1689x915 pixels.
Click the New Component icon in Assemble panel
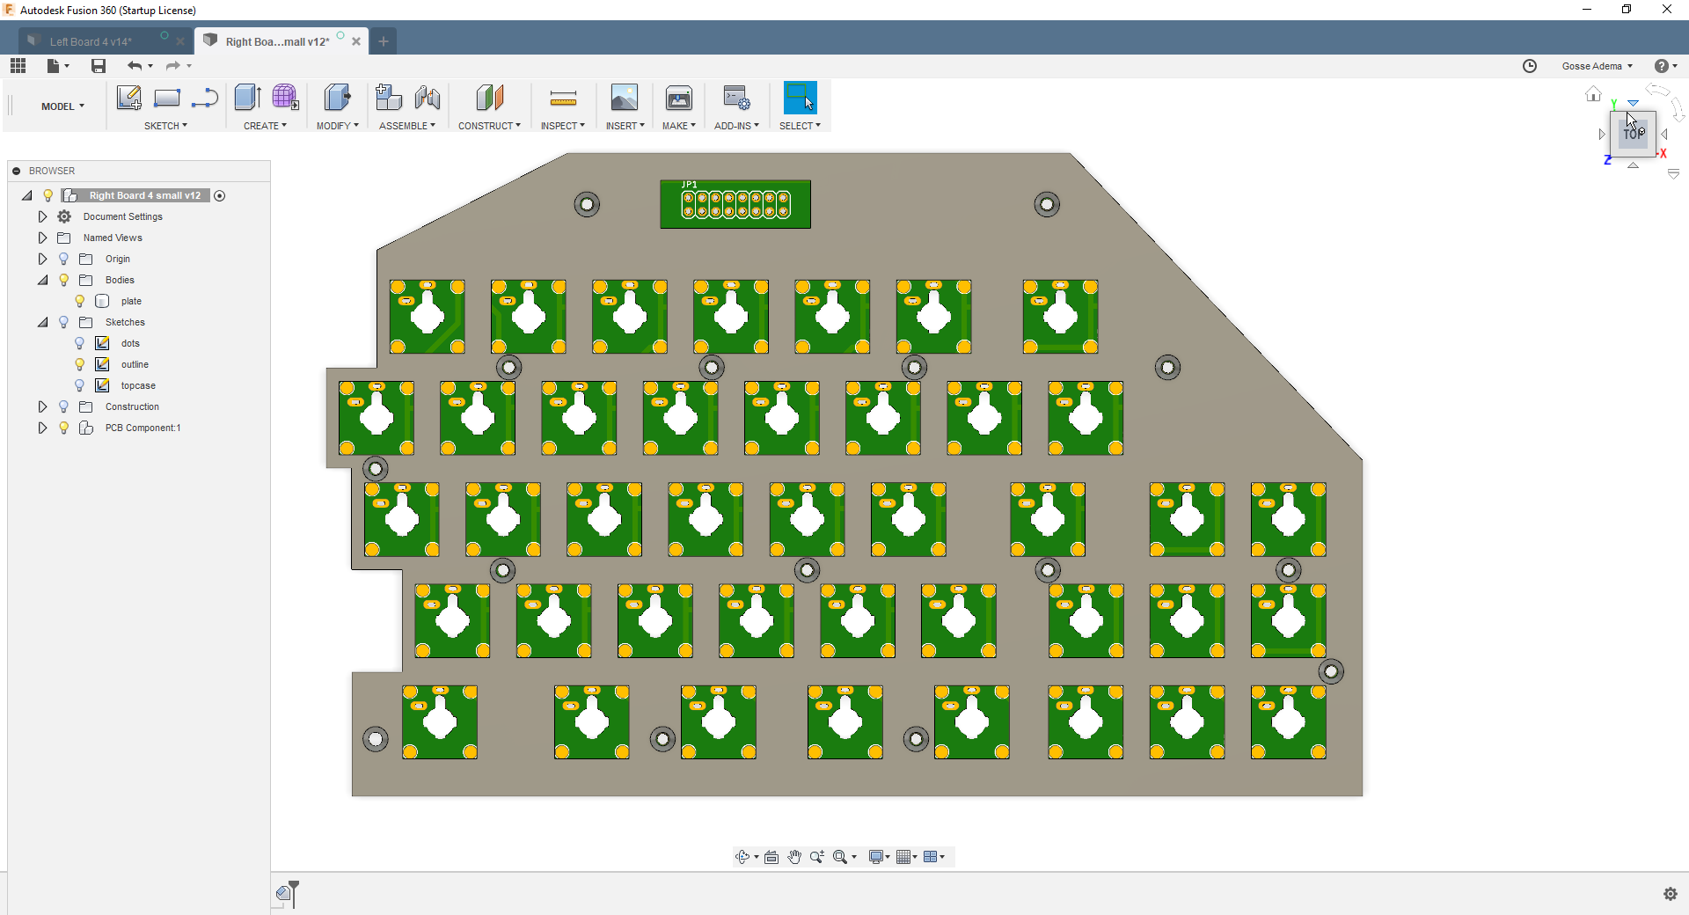(x=388, y=98)
